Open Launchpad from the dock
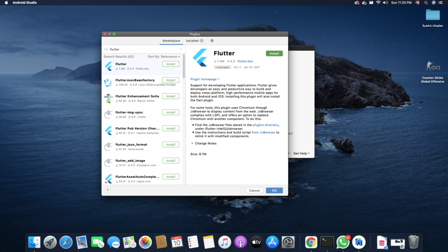448x252 pixels. coord(50,242)
